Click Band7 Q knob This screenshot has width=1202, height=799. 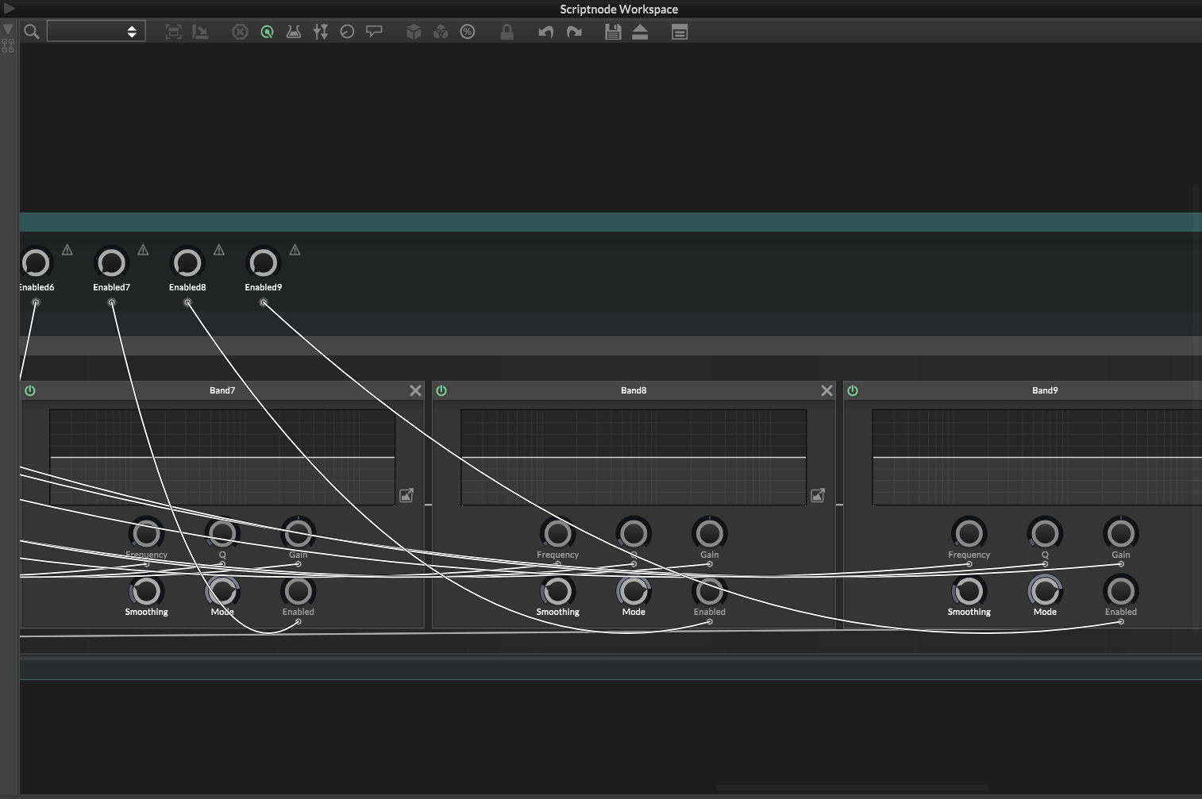(222, 533)
